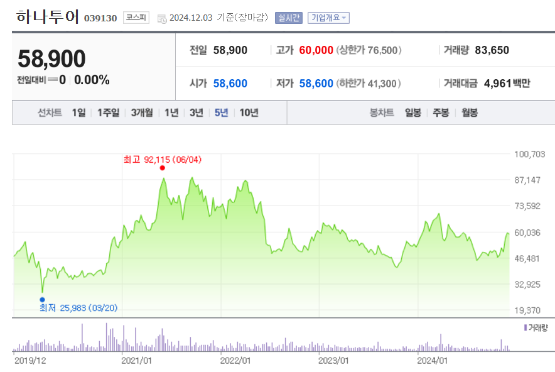Click the 19,370 y-axis label
This screenshot has width=555, height=372.
(x=527, y=310)
